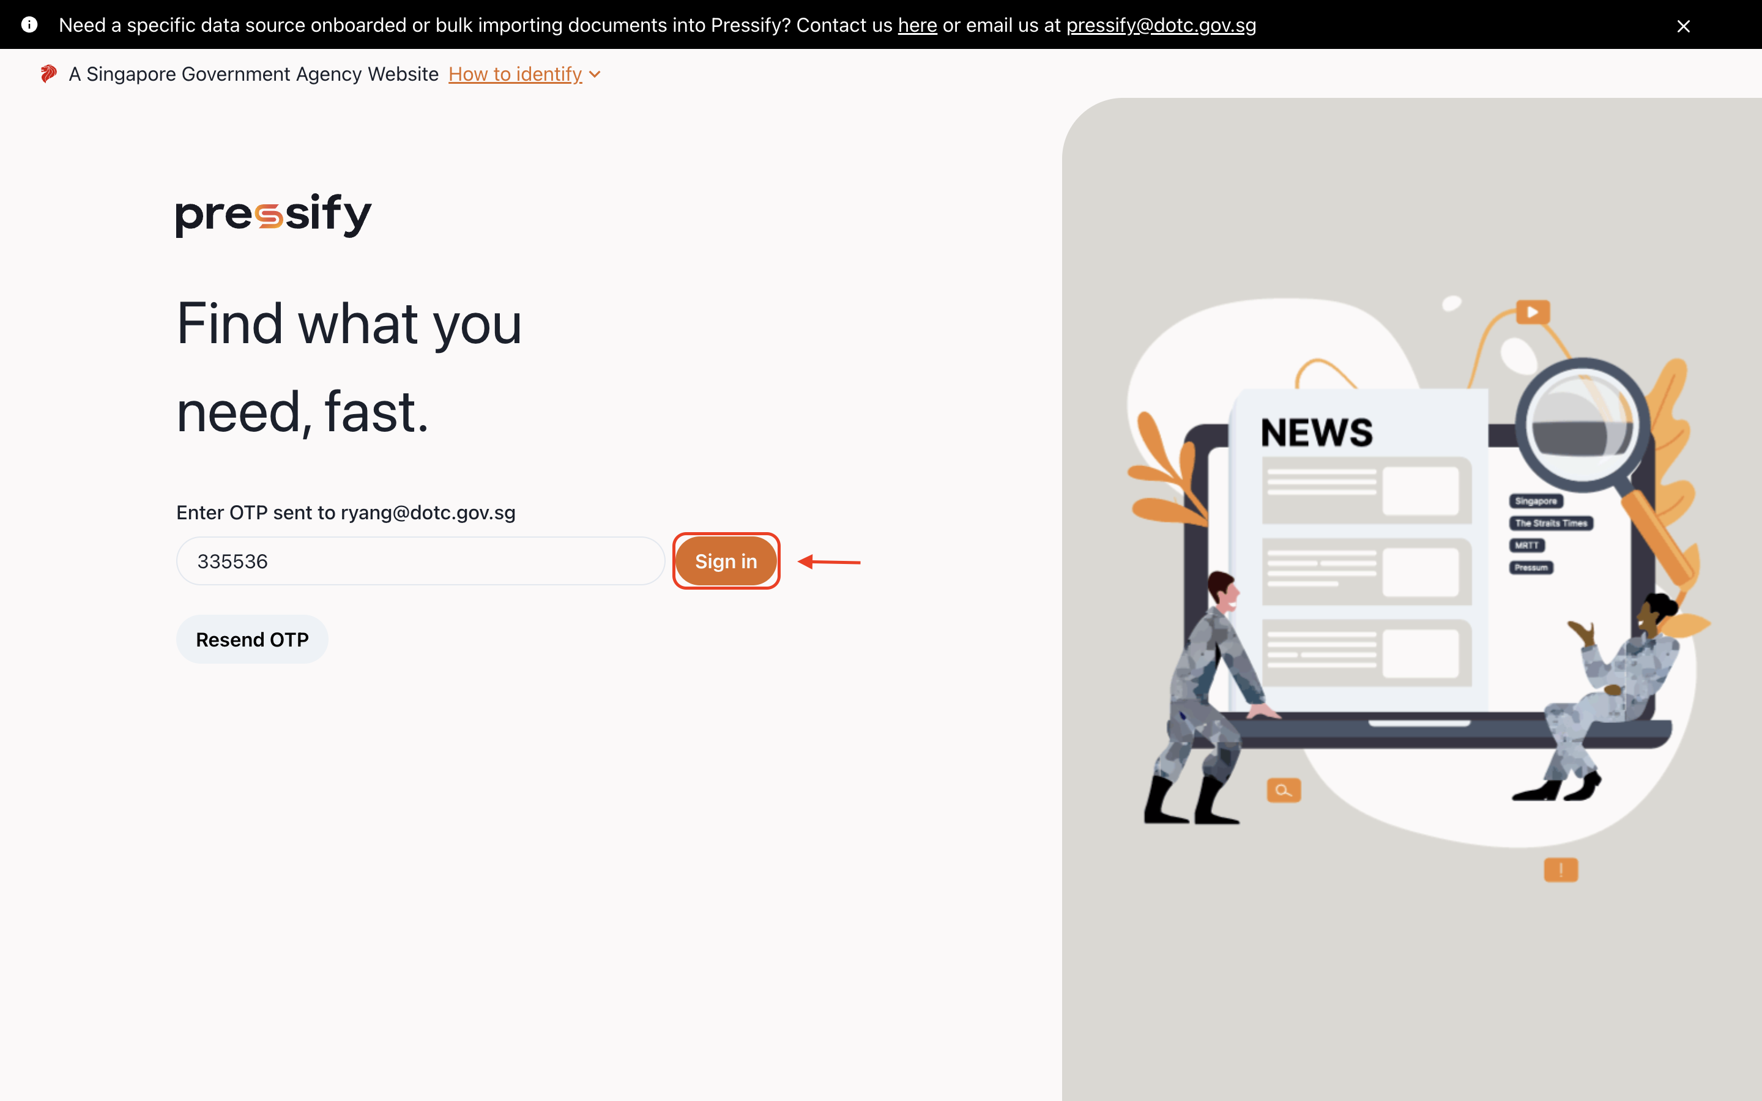Image resolution: width=1762 pixels, height=1101 pixels.
Task: Dismiss the black announcement banner
Action: 1683,26
